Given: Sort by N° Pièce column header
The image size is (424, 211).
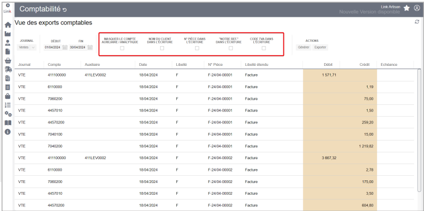Looking at the screenshot, I should [x=215, y=65].
